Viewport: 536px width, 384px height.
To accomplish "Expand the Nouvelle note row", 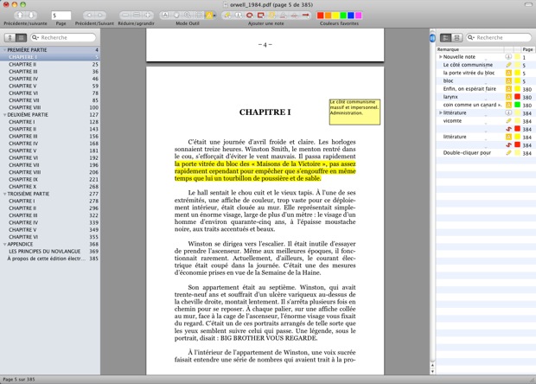I will point(441,57).
